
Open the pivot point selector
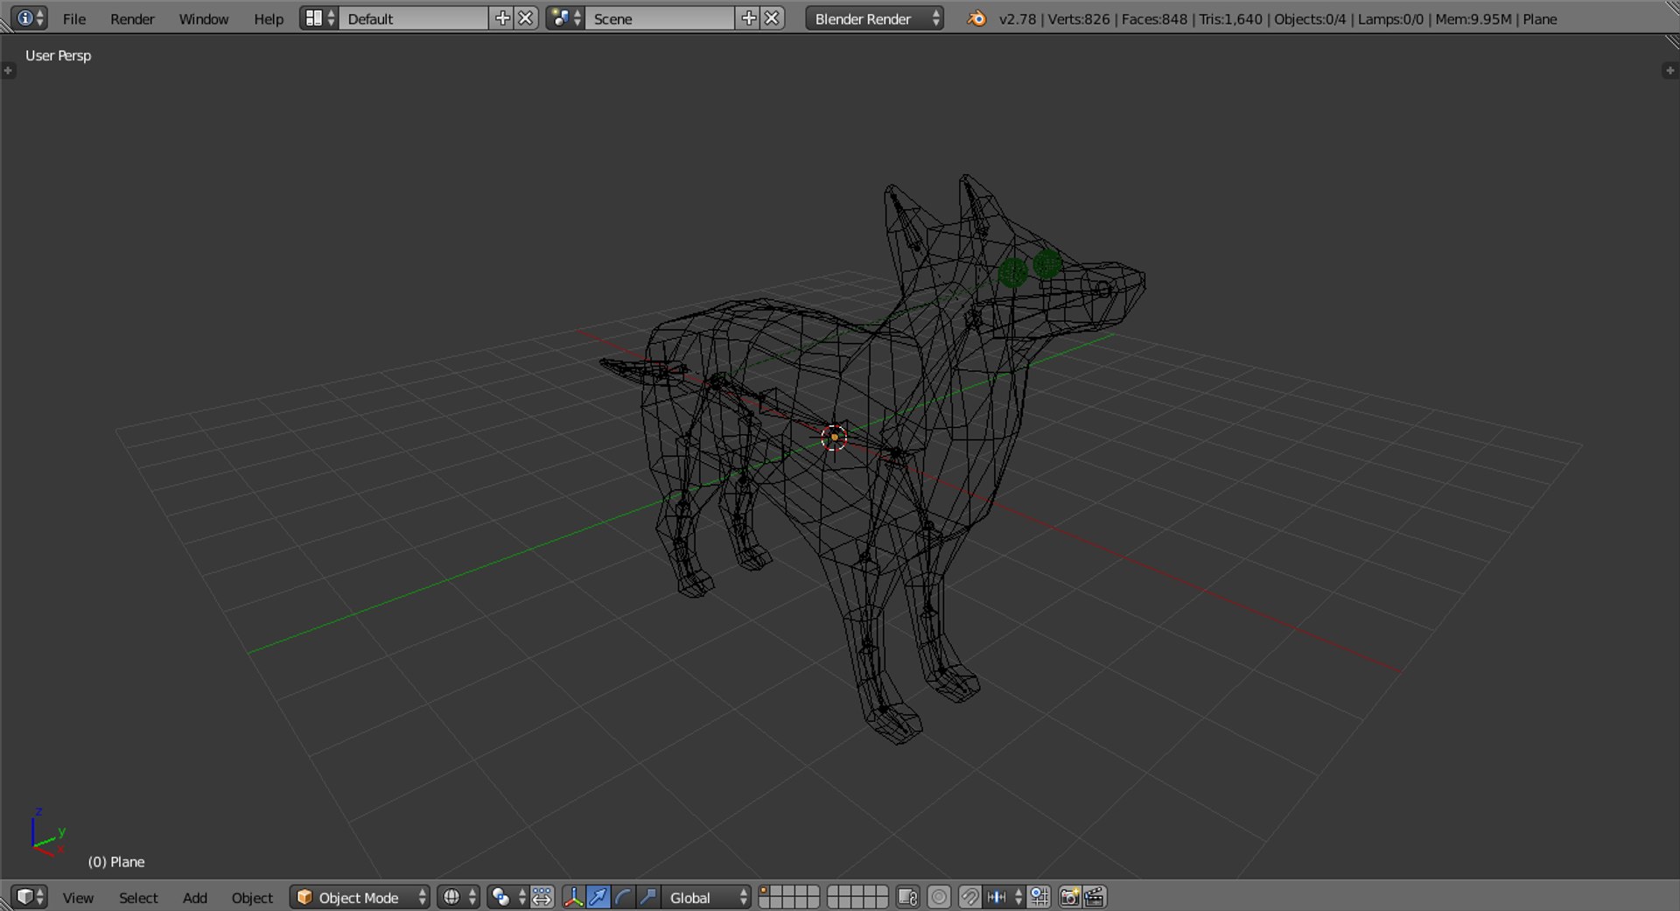pos(507,897)
